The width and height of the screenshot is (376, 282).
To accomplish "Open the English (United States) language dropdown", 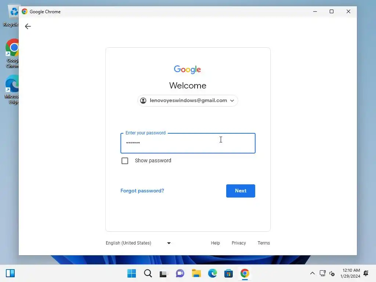I will point(138,243).
